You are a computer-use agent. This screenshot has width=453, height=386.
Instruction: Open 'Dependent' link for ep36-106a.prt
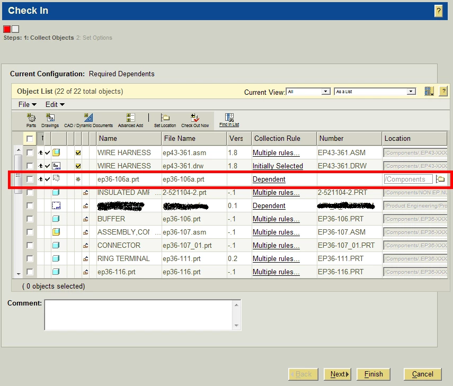[269, 179]
